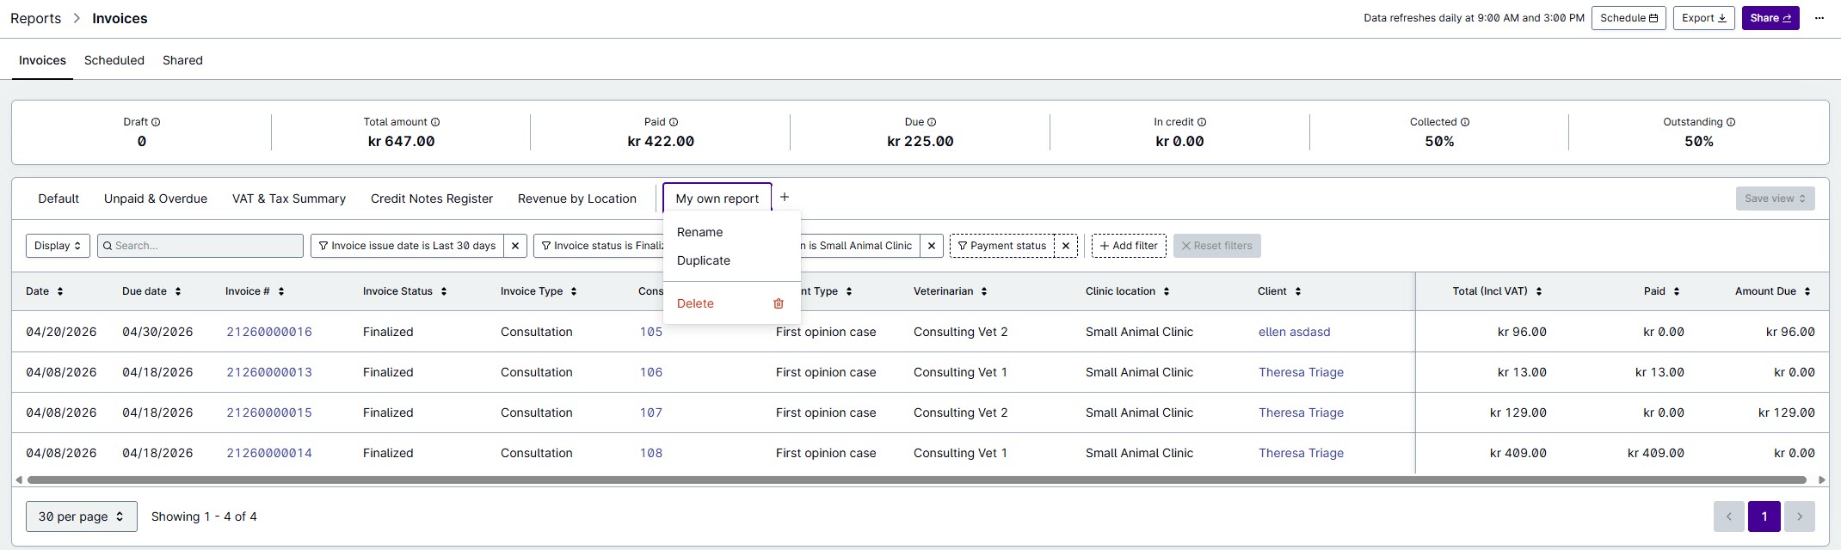Open the Display dropdown

58,246
